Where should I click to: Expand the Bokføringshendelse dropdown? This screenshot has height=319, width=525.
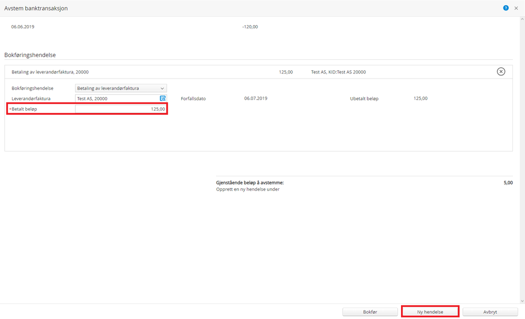point(121,88)
